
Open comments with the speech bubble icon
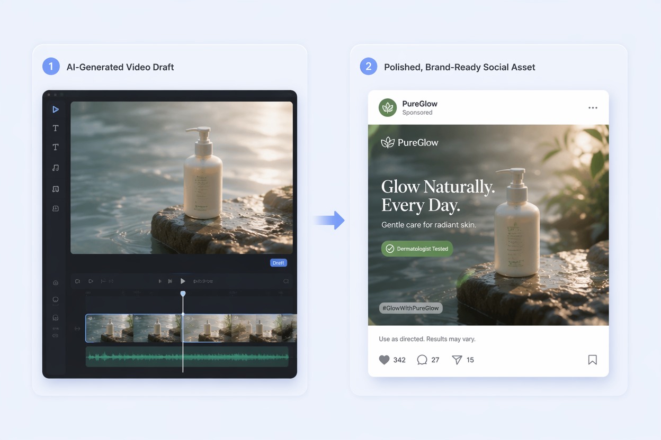point(422,360)
